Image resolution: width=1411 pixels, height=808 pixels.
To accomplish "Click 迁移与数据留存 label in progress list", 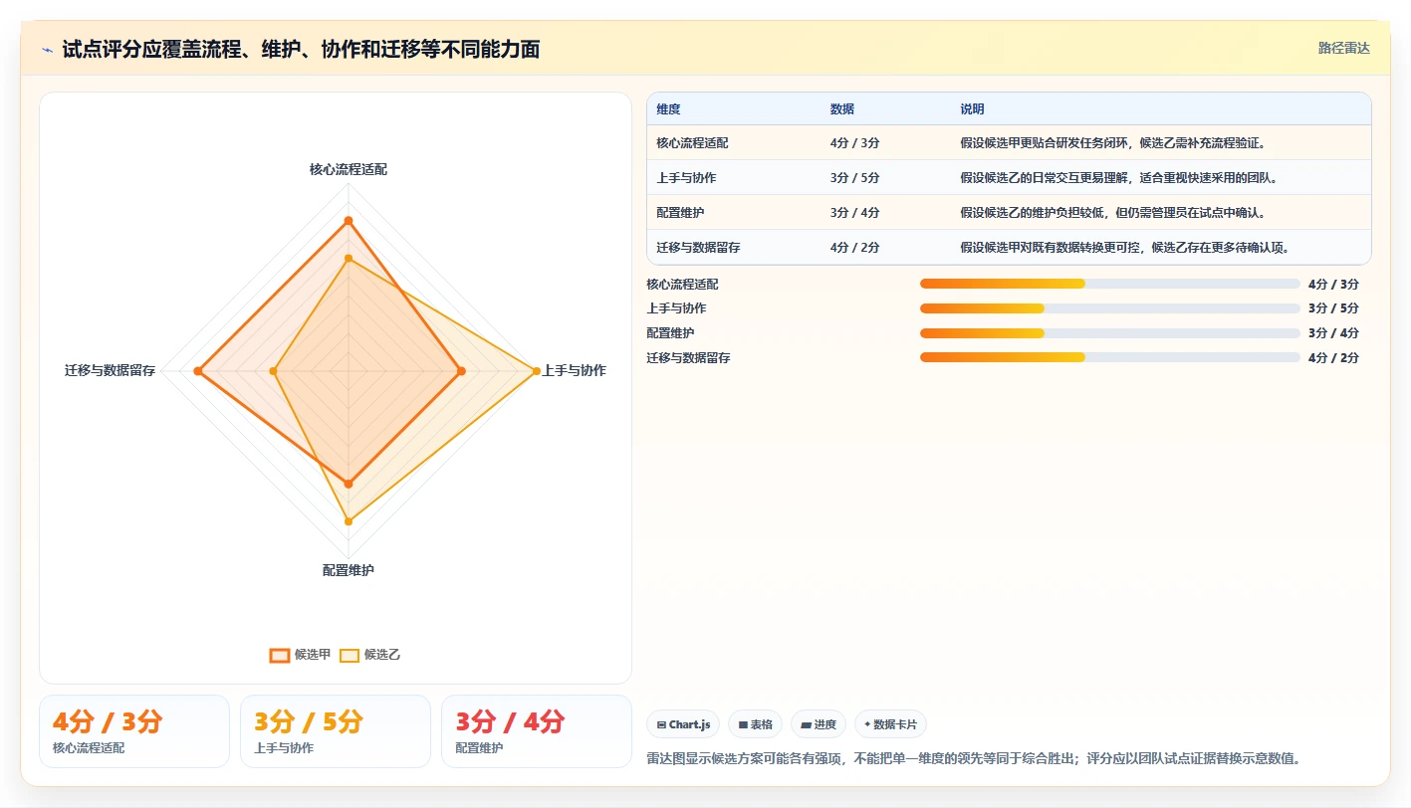I will coord(688,357).
